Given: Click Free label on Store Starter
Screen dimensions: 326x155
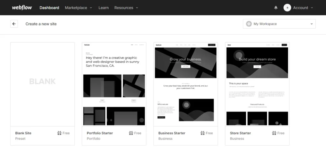Looking at the screenshot, I should 281,133.
